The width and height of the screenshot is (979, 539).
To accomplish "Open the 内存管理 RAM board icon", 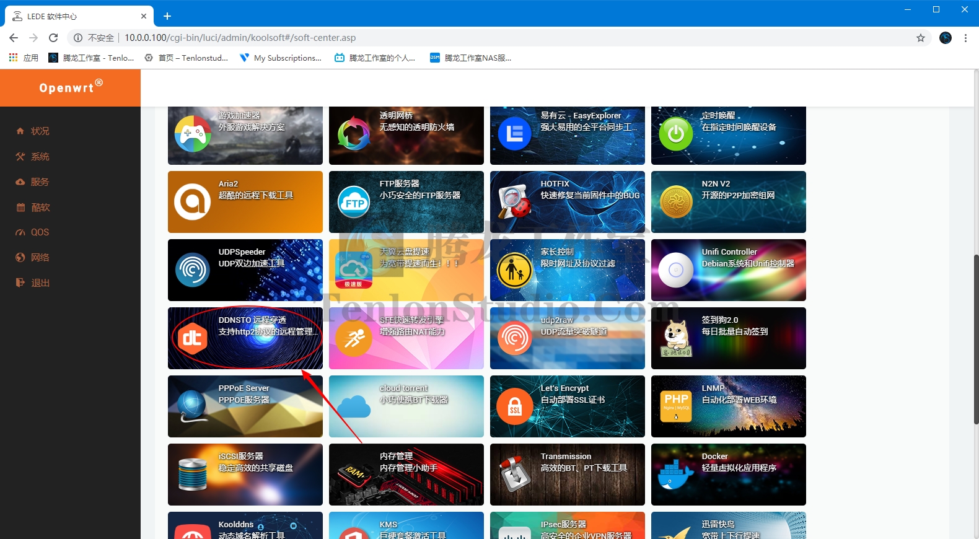I will tap(354, 476).
